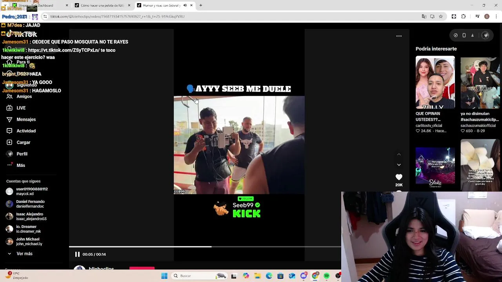
Task: Open followed account isaac_alejandro03
Action: [x=26, y=217]
